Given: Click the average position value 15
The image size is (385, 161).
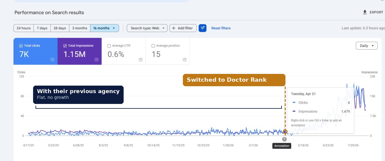Looking at the screenshot, I should (156, 54).
